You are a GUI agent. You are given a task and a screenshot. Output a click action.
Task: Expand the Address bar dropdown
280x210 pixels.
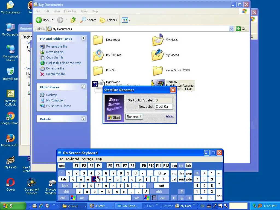pyautogui.click(x=231, y=29)
